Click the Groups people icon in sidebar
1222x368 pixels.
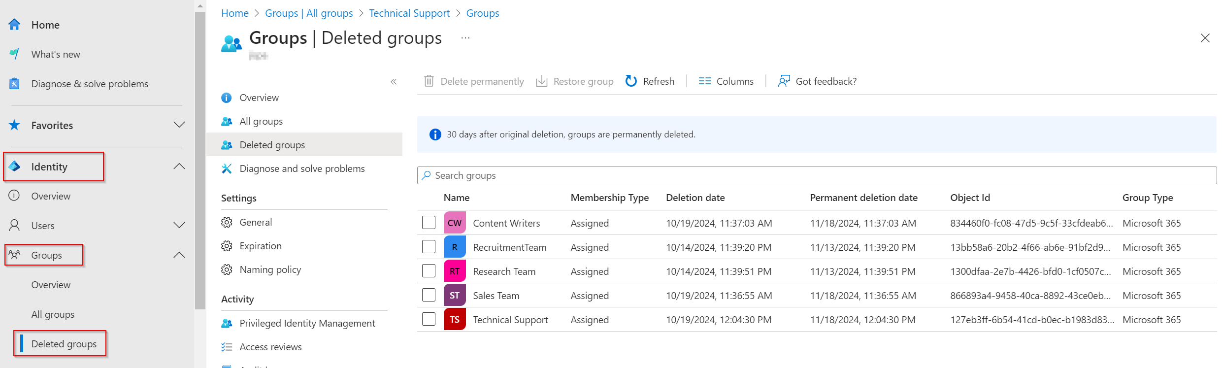(14, 255)
